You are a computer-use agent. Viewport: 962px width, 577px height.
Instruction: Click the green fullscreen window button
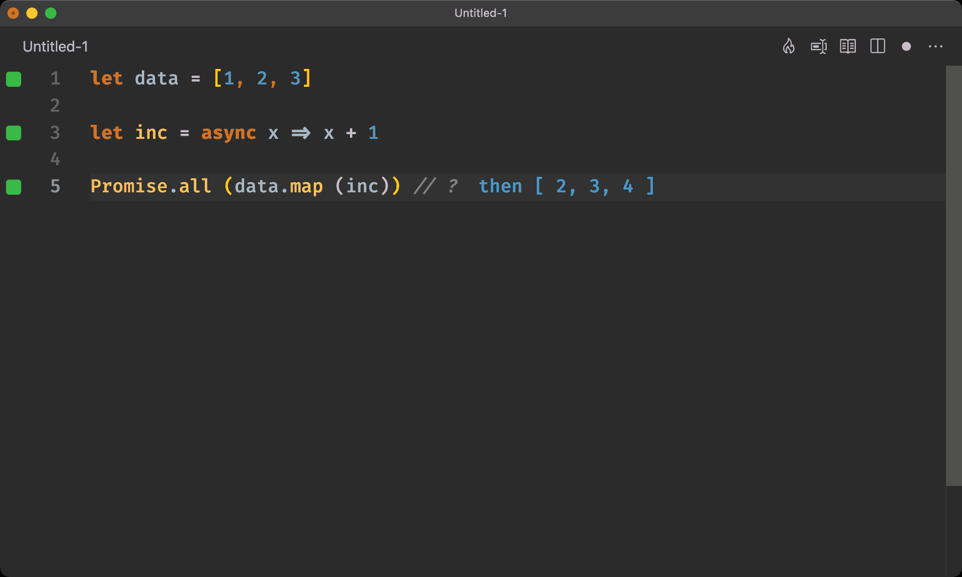[51, 13]
